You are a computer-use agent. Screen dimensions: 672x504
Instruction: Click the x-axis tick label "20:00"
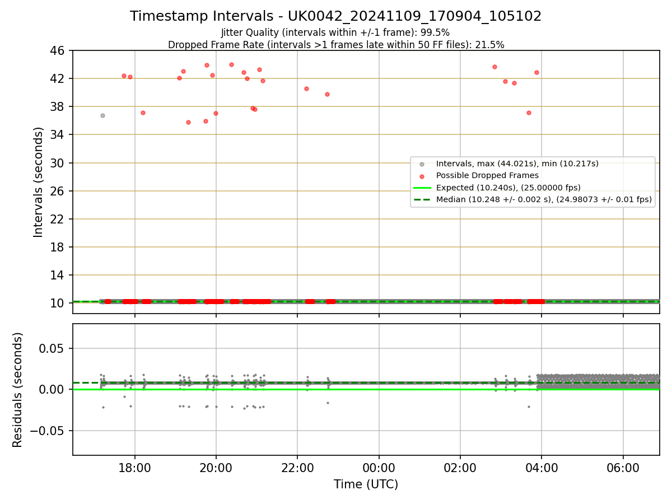(216, 468)
